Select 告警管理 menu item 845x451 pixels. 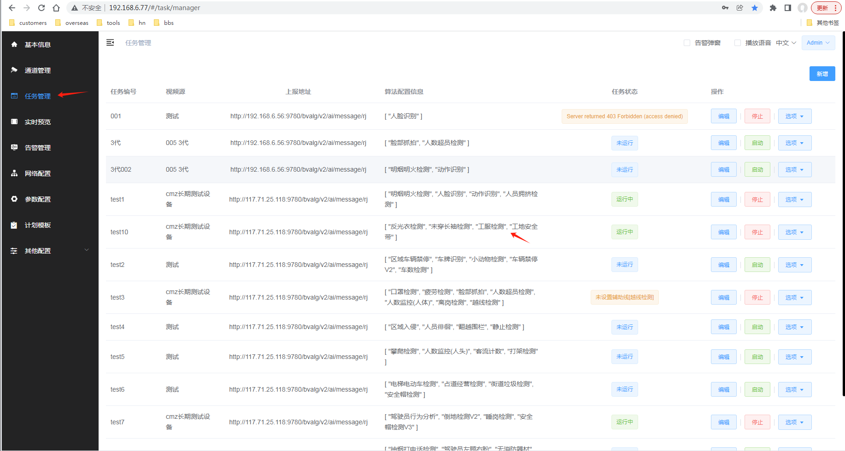[x=50, y=147]
